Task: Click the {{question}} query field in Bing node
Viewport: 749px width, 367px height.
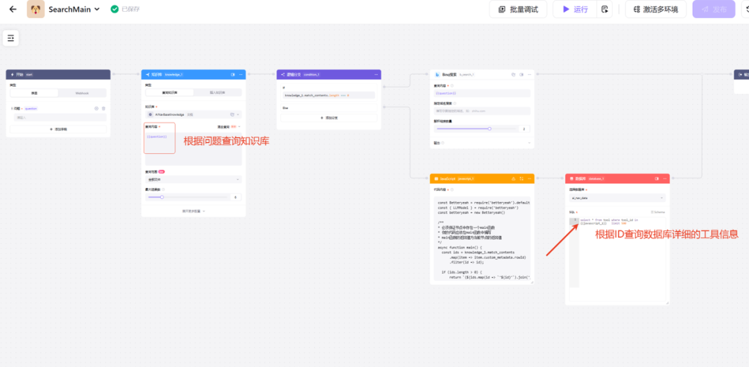Action: (482, 93)
